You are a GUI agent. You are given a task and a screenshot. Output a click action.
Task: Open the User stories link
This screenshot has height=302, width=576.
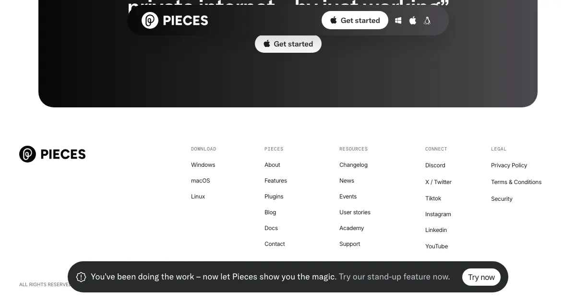(x=355, y=212)
